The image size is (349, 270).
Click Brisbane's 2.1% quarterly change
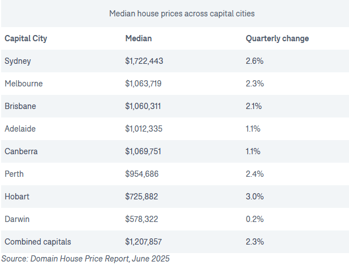[x=254, y=106]
